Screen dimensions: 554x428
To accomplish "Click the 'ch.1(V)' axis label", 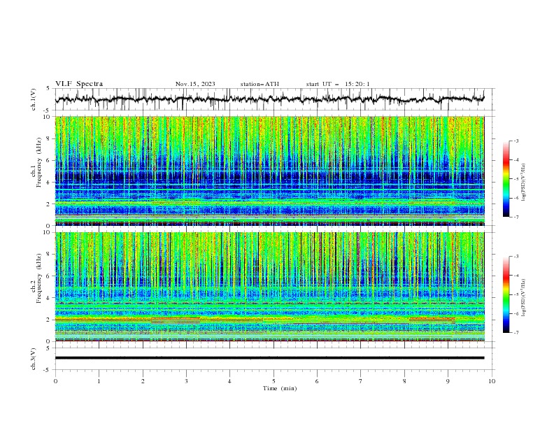I will click(34, 99).
